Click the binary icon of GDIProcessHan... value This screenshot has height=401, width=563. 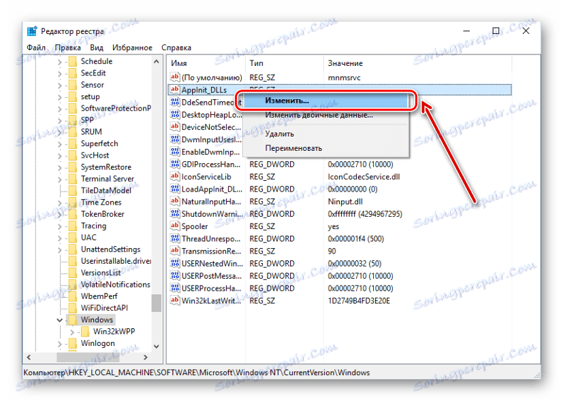174,164
